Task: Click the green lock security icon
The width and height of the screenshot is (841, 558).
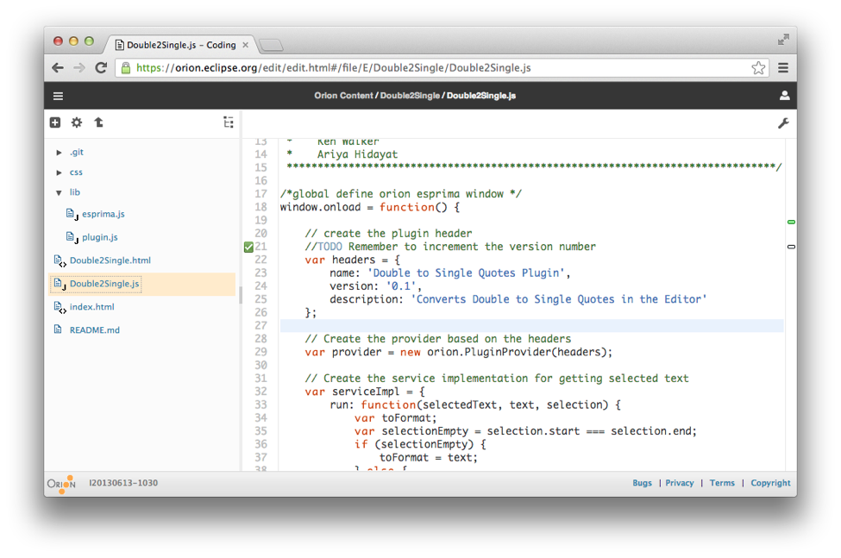Action: click(126, 67)
